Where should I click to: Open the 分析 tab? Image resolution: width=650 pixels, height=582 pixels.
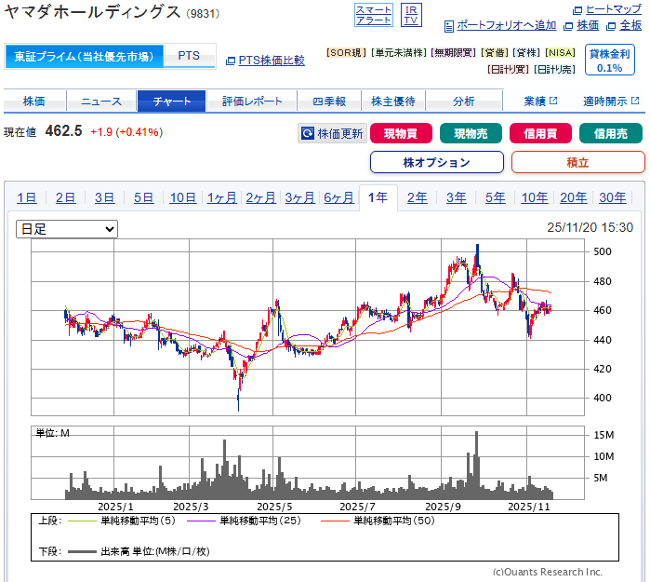pyautogui.click(x=464, y=101)
